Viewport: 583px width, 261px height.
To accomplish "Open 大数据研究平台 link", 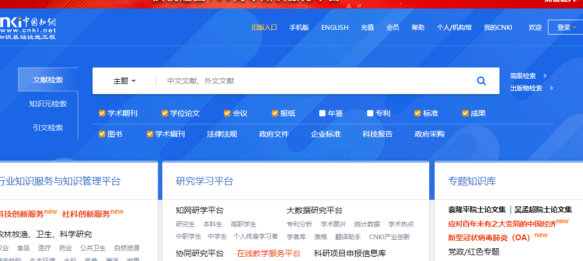I will point(314,211).
